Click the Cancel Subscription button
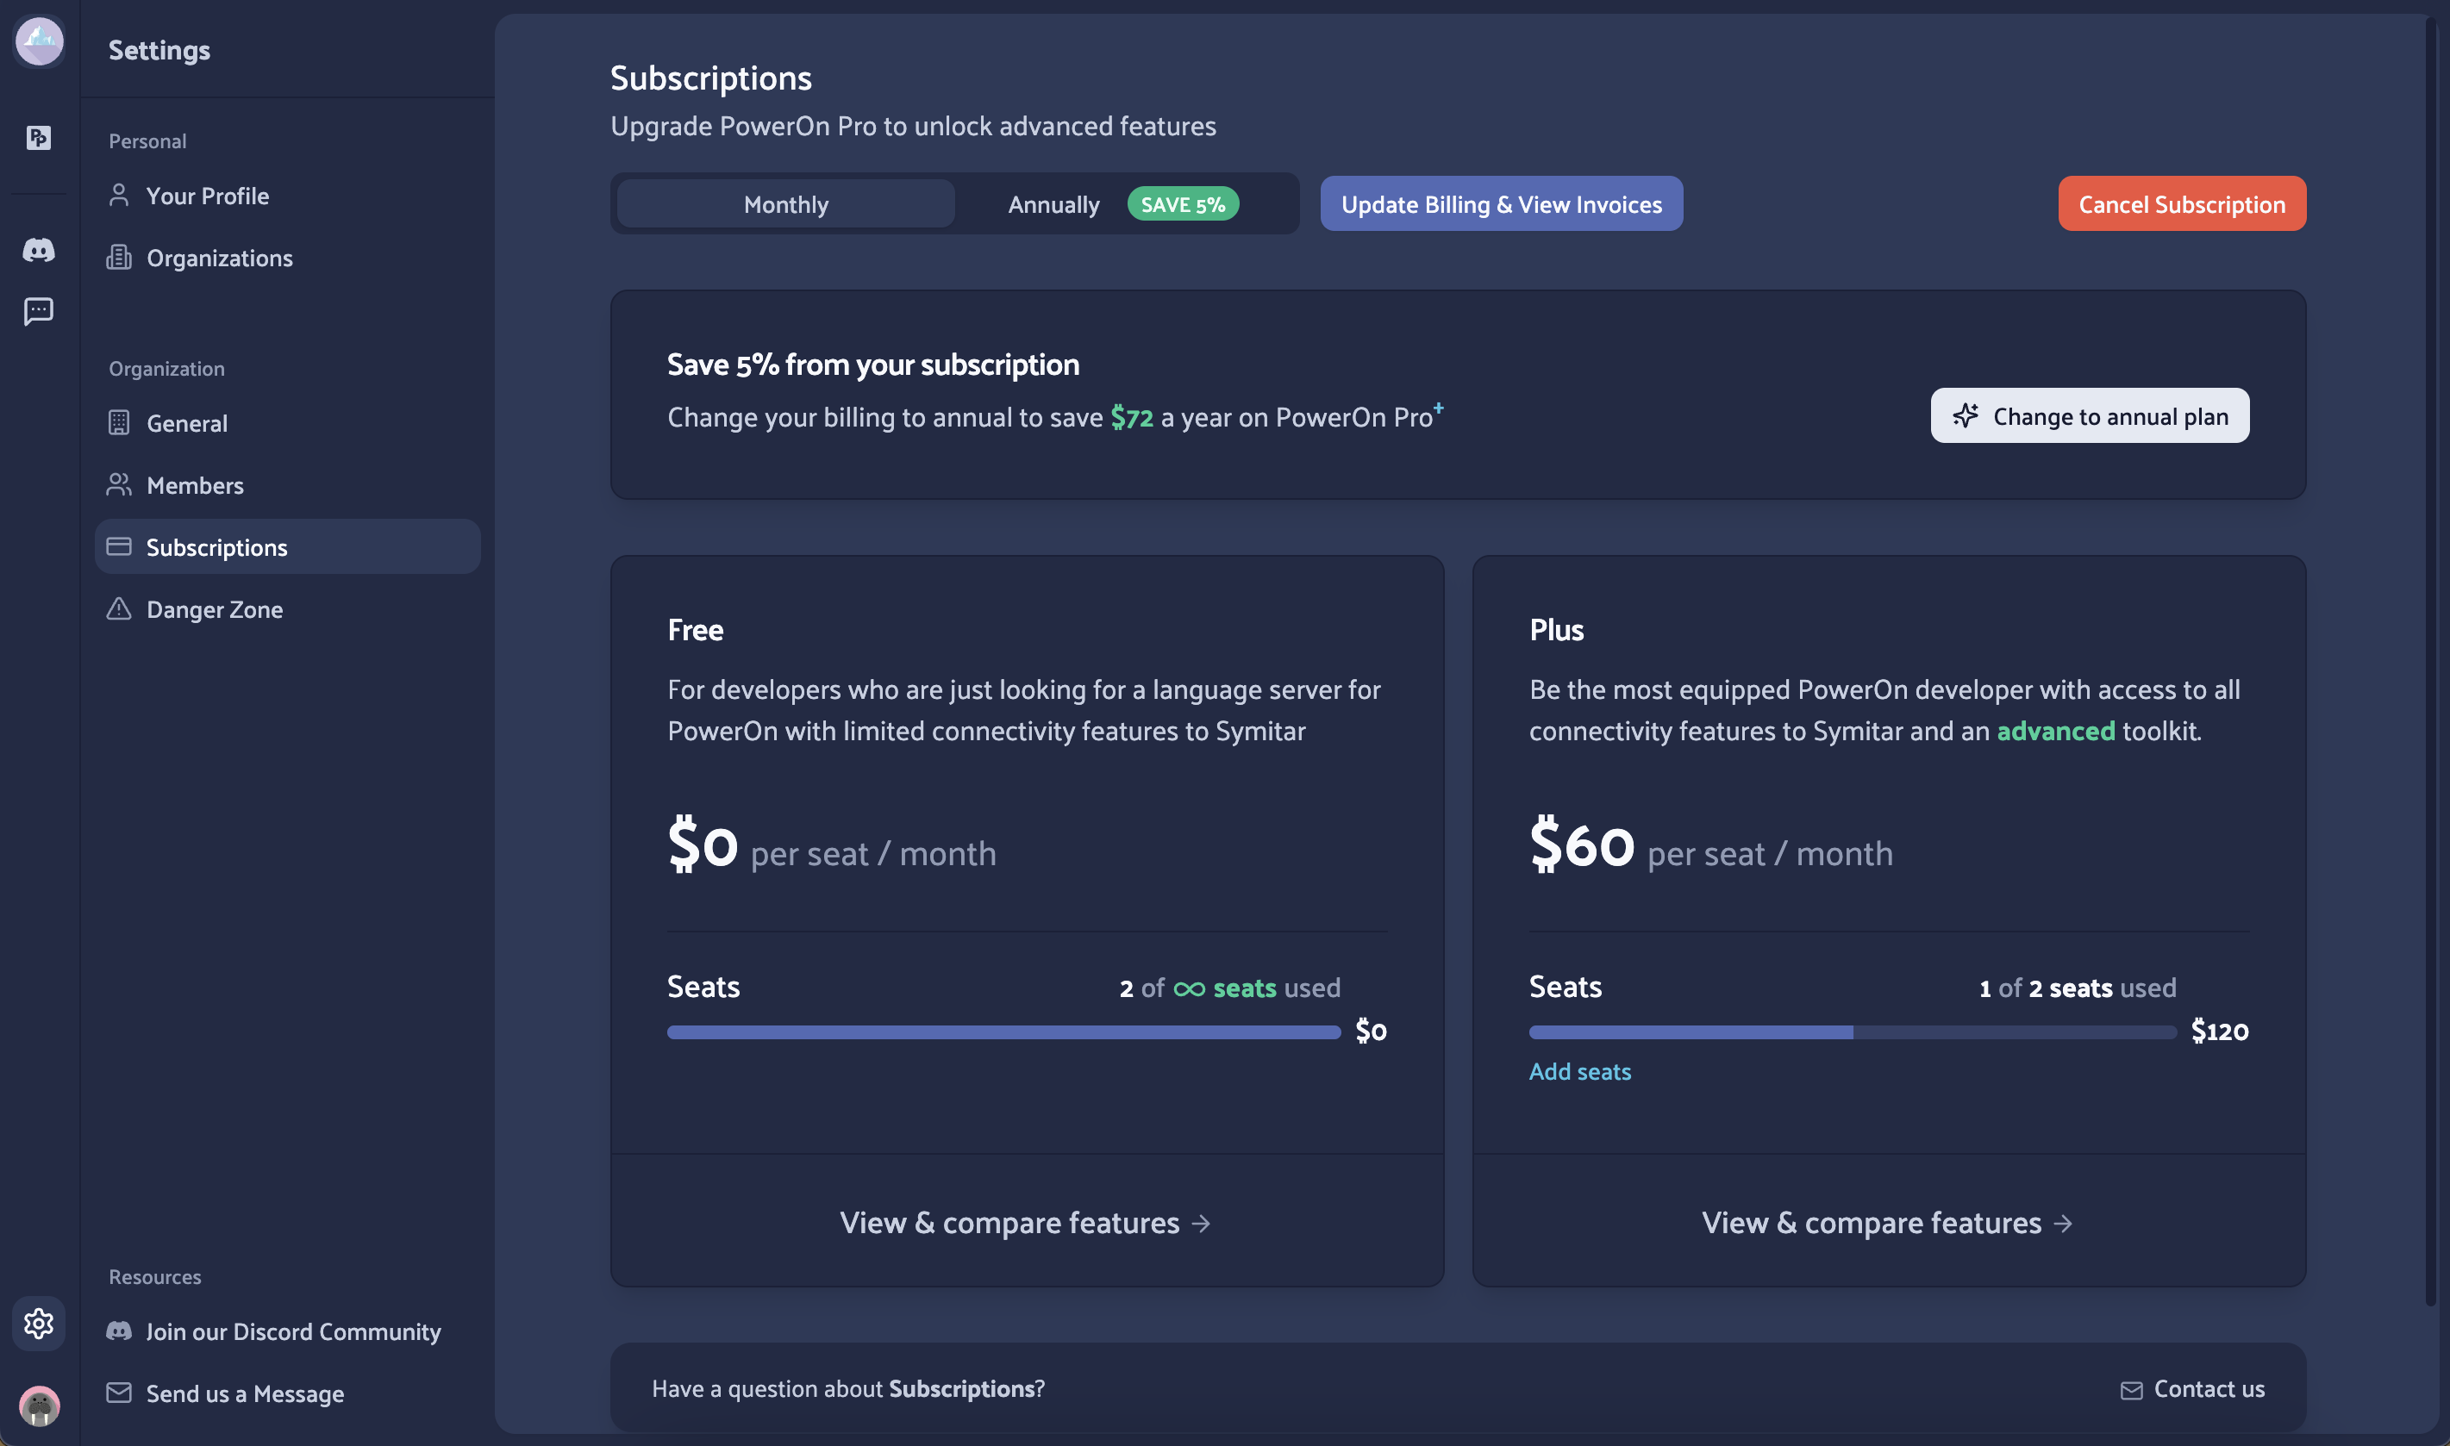 pos(2181,203)
